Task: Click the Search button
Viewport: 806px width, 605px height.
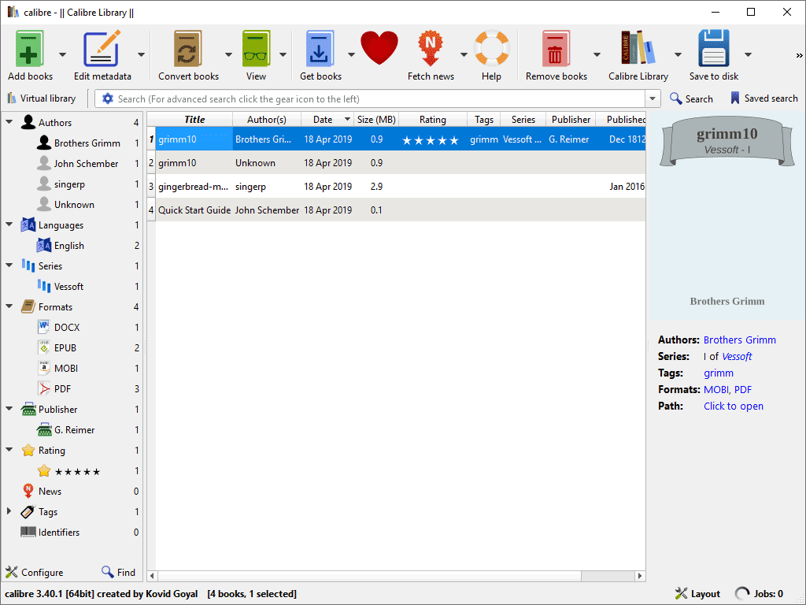Action: coord(691,98)
